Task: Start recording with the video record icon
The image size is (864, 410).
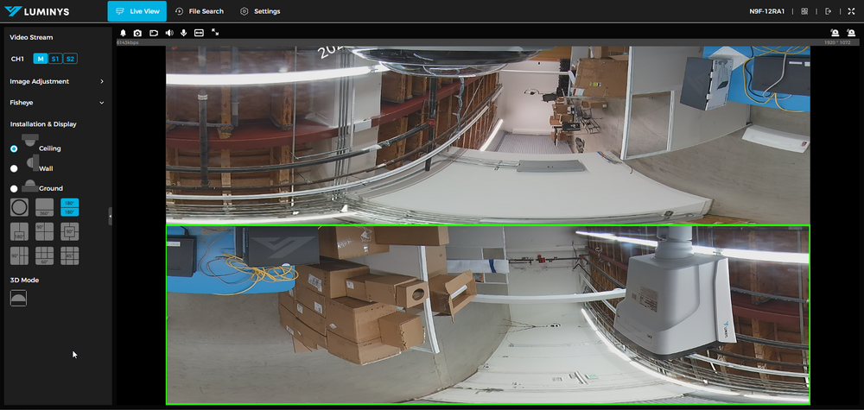Action: click(153, 32)
